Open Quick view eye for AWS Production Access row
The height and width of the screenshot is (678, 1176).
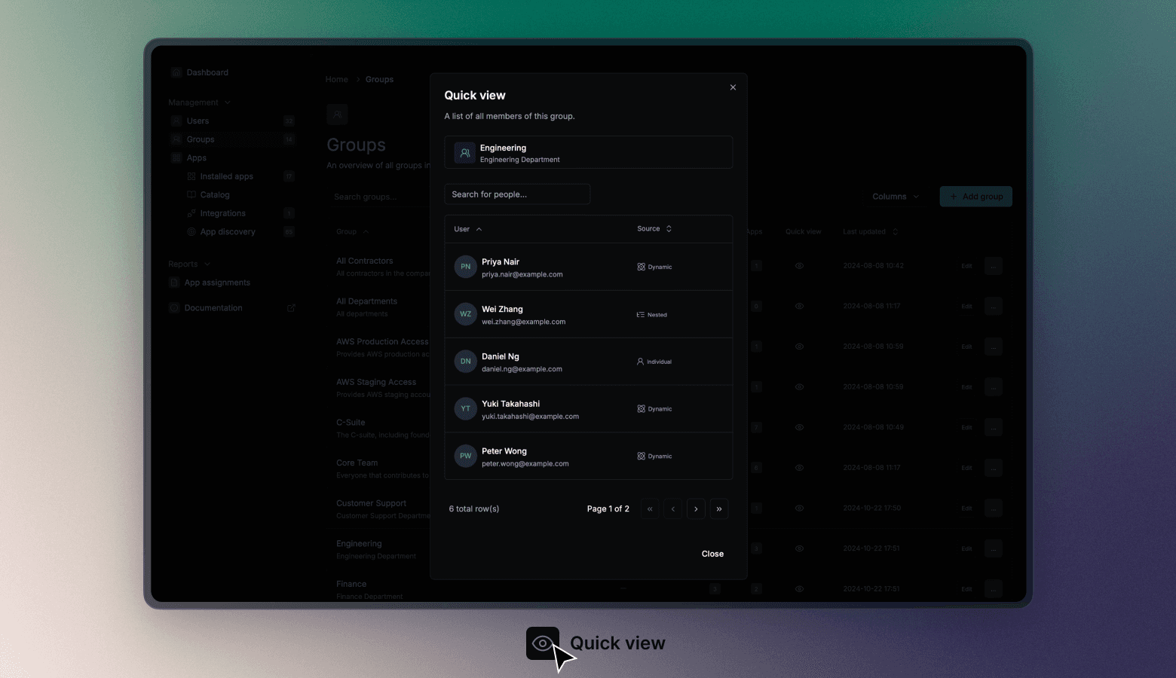799,347
